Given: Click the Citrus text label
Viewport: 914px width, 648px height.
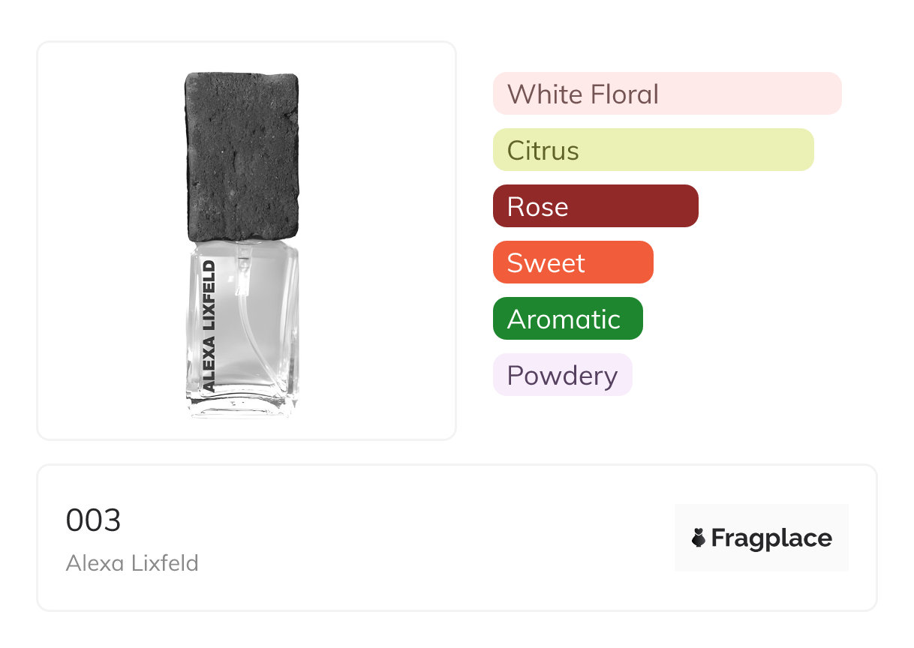Looking at the screenshot, I should 543,150.
